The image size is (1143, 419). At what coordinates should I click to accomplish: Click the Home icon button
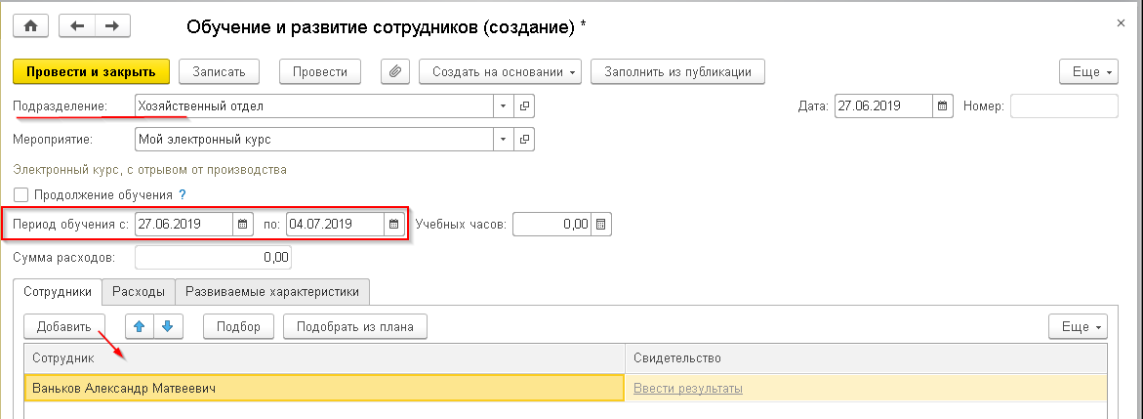click(x=29, y=25)
